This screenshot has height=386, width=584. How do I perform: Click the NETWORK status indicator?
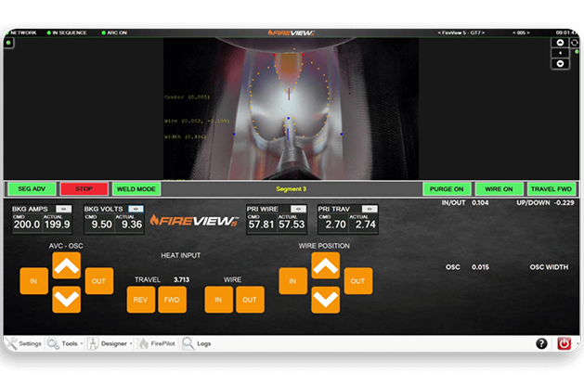pos(21,32)
